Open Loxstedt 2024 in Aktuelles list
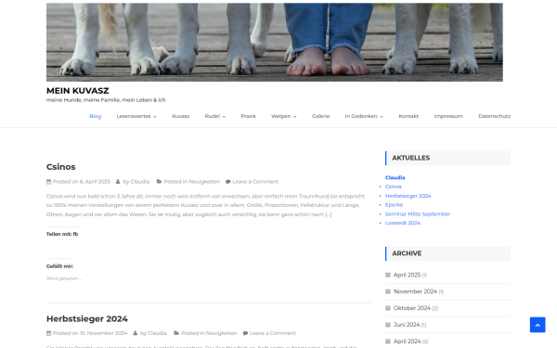The height and width of the screenshot is (348, 557). [x=403, y=223]
